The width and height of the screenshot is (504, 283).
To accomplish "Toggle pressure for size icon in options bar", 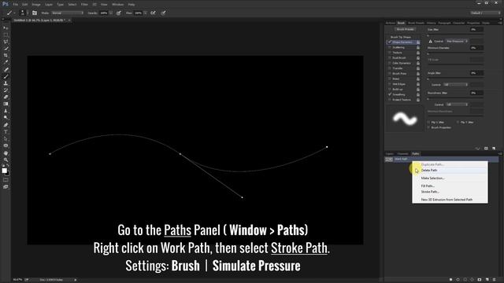I will coord(163,13).
